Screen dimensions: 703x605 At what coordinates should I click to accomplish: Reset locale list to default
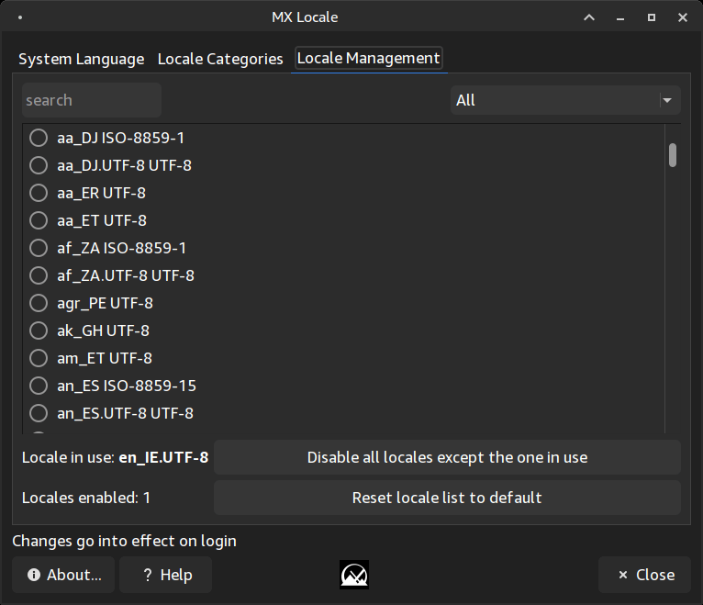pos(447,498)
